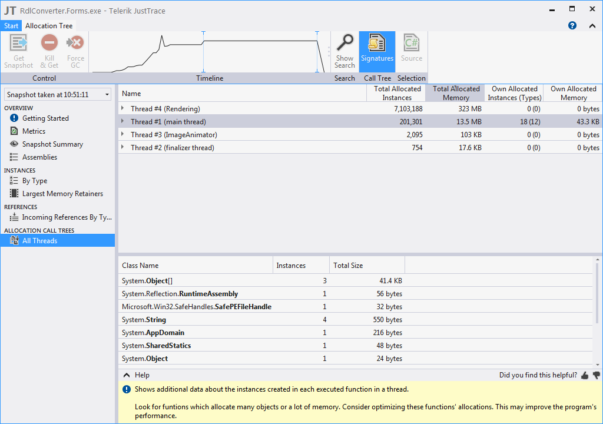The image size is (603, 424).
Task: Click the ribbon splitter grip handle
Action: [x=329, y=52]
